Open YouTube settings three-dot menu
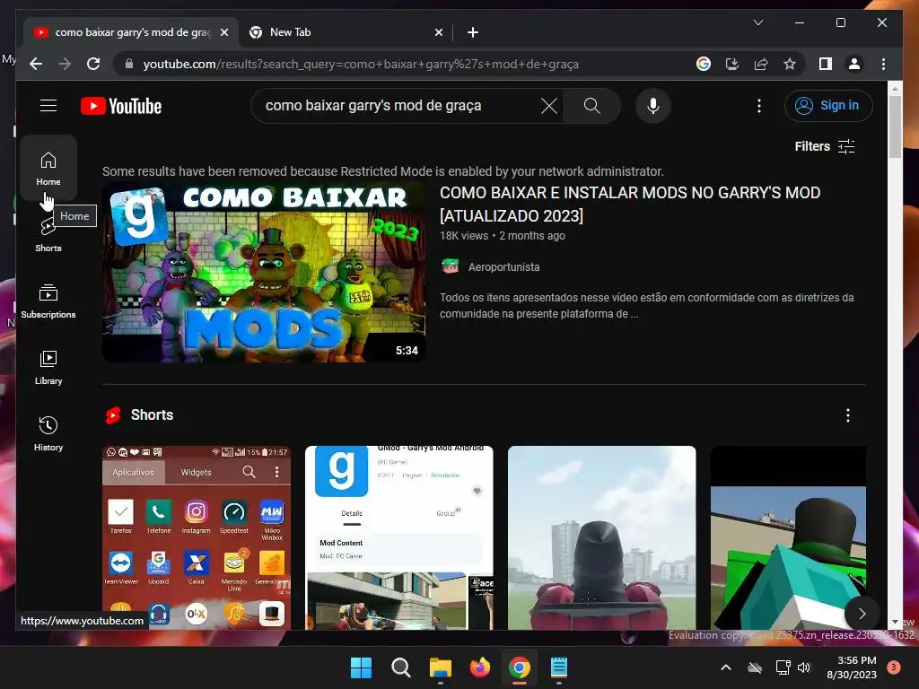Viewport: 919px width, 689px height. click(x=759, y=106)
